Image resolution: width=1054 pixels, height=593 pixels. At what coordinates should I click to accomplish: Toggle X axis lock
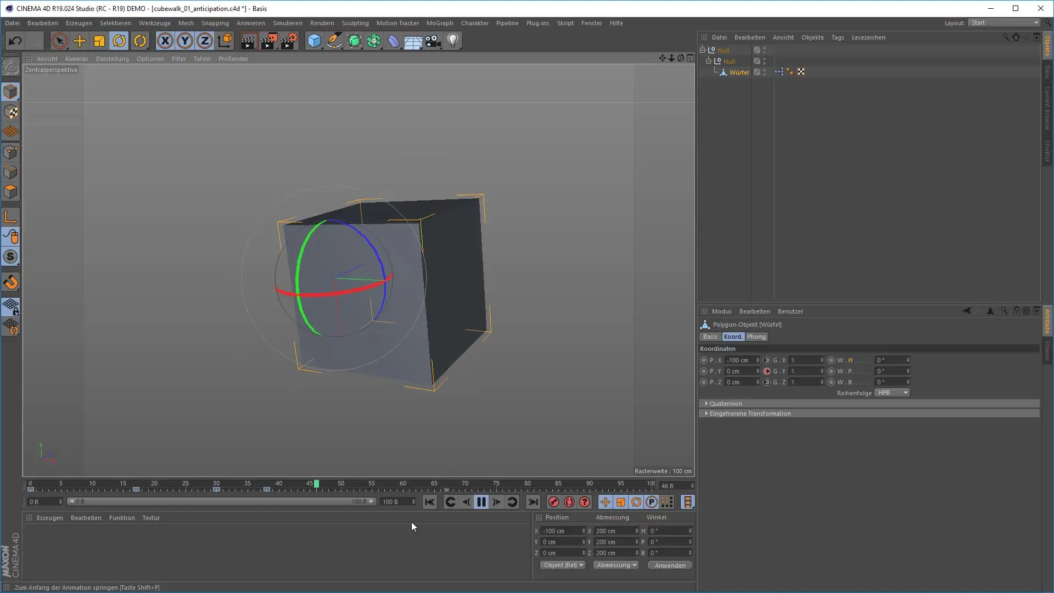(165, 41)
